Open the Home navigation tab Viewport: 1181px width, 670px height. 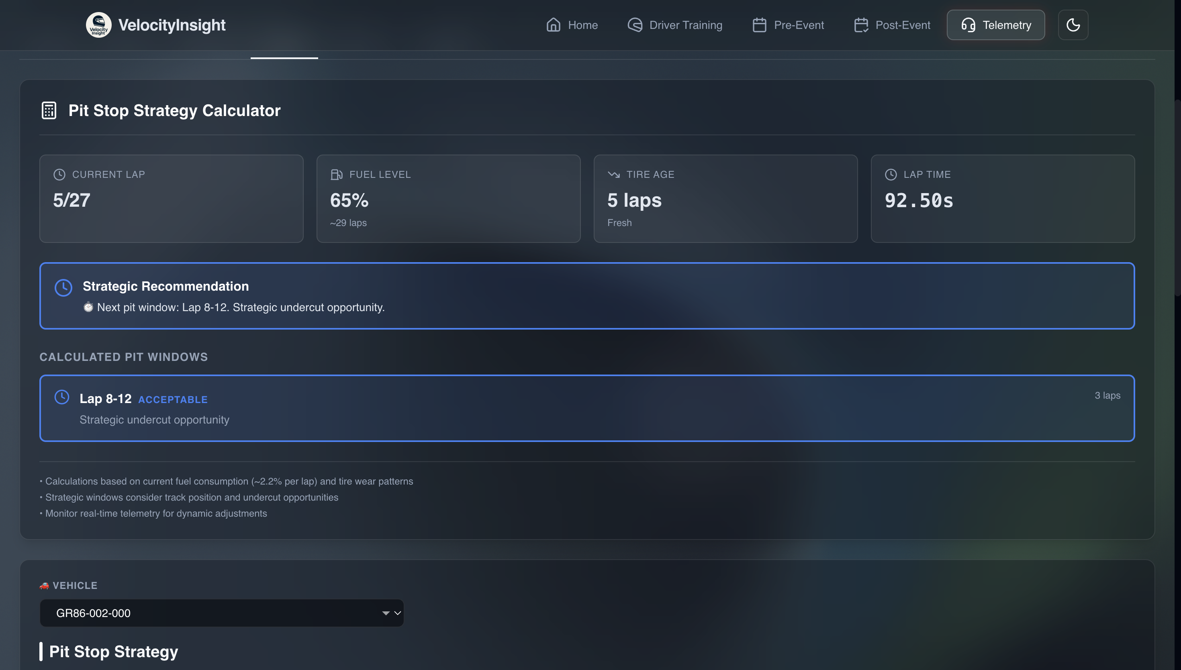pyautogui.click(x=572, y=25)
